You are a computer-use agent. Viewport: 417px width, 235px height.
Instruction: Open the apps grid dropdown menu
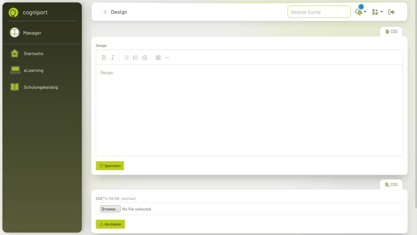pos(377,12)
